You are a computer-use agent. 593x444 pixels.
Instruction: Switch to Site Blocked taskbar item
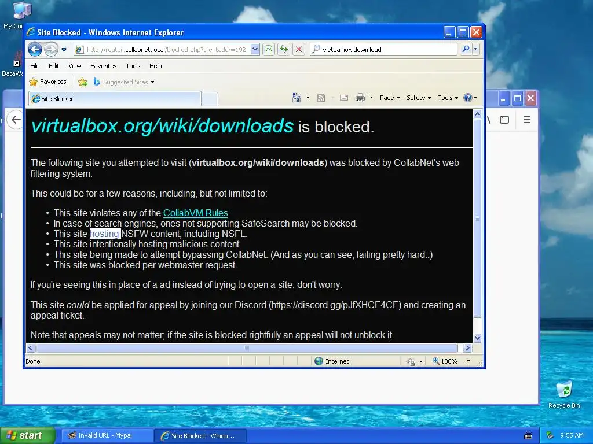[200, 436]
